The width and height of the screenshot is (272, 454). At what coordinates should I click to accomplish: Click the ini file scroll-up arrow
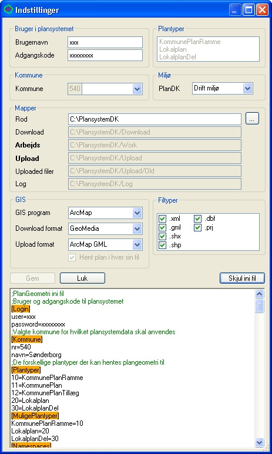pos(259,294)
